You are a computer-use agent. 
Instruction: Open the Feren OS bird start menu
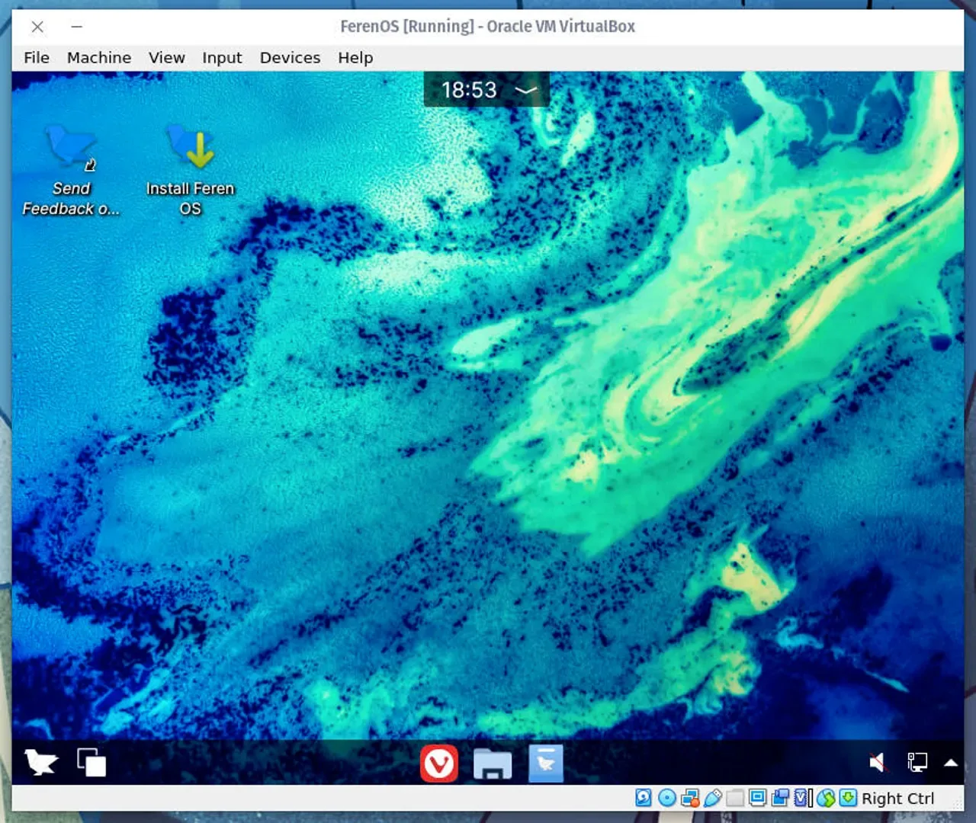click(40, 762)
